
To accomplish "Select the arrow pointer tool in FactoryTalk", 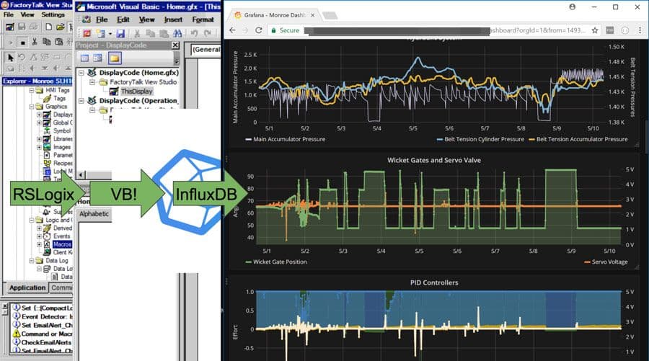I will (x=10, y=57).
